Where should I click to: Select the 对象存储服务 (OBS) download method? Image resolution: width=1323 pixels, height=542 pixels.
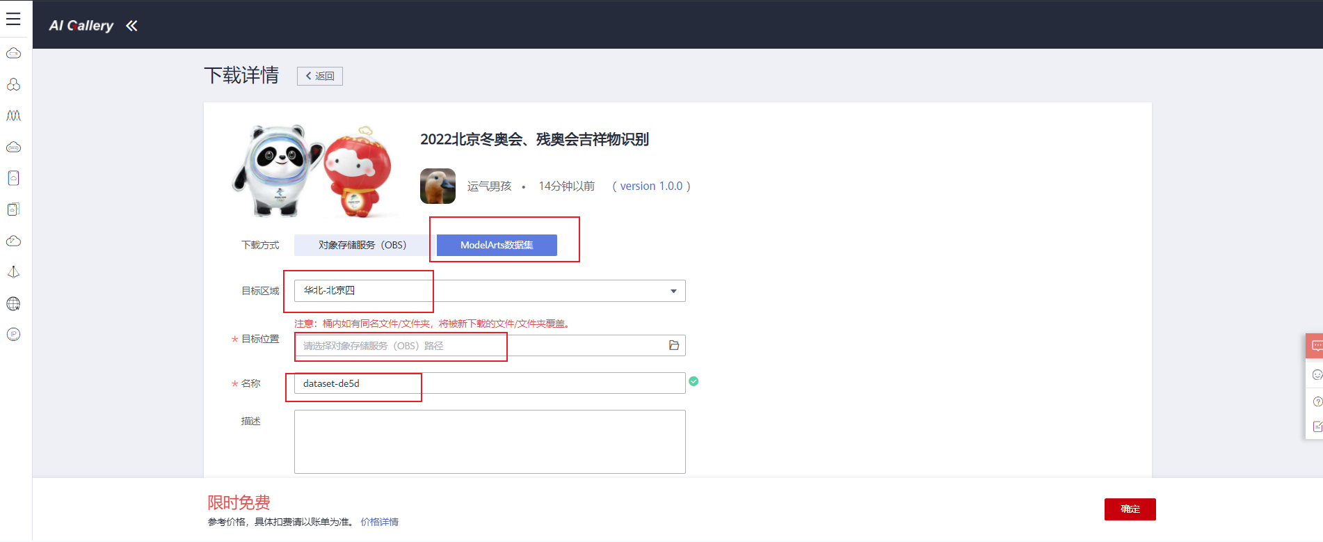[x=362, y=245]
